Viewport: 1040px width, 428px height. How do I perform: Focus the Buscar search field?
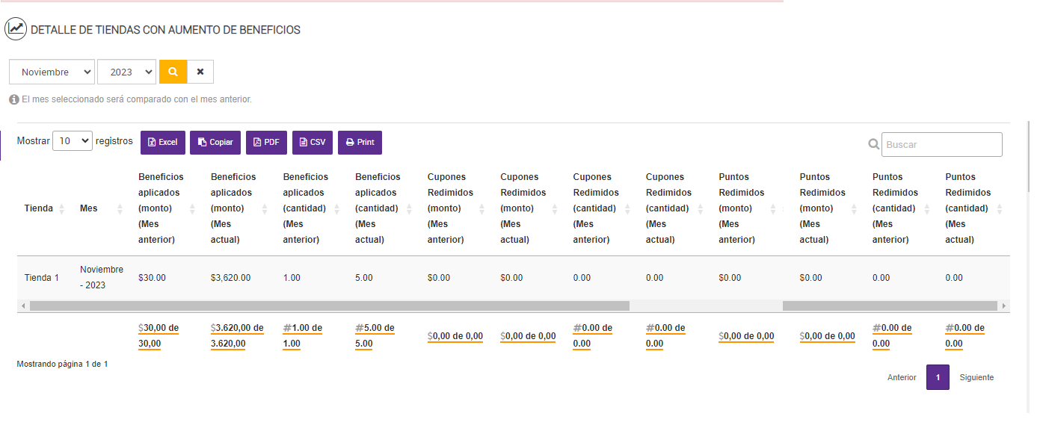pyautogui.click(x=941, y=144)
